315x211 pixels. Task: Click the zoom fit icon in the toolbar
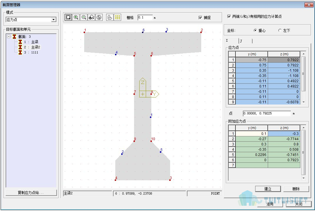coord(68,18)
